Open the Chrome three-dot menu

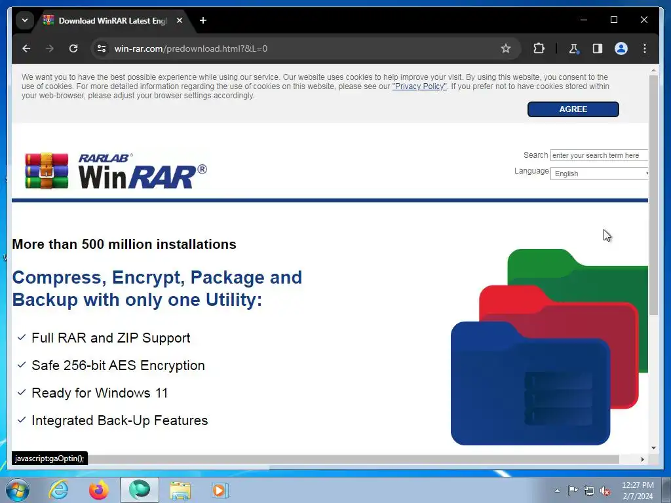click(x=645, y=48)
